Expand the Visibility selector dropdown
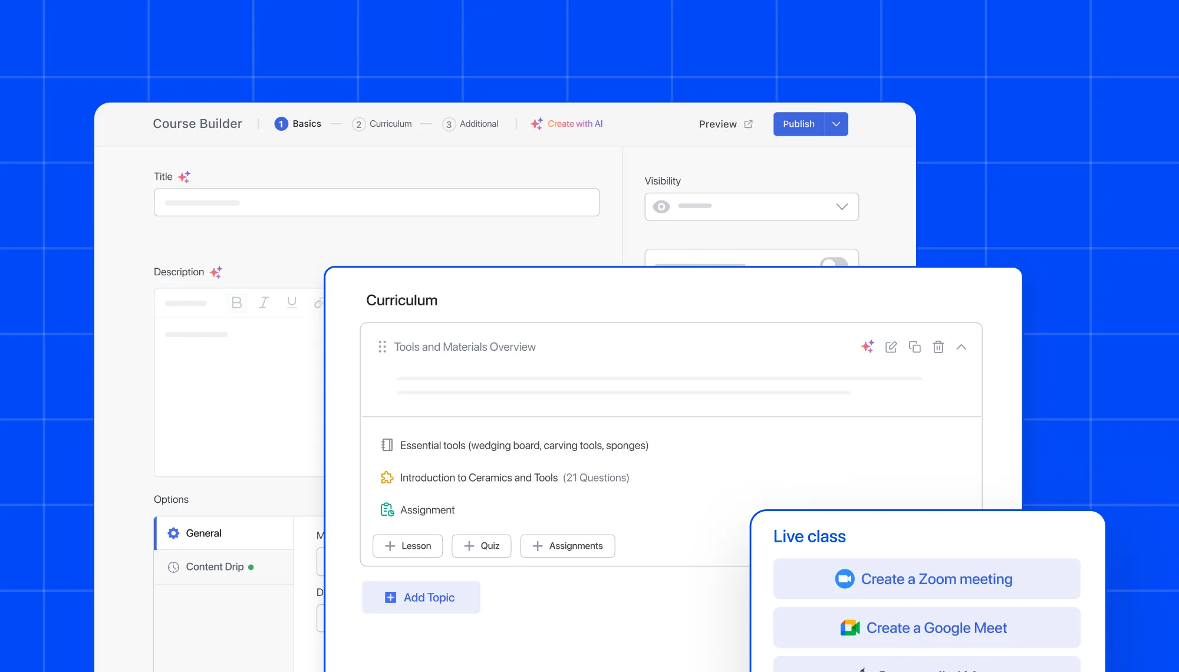 click(842, 206)
